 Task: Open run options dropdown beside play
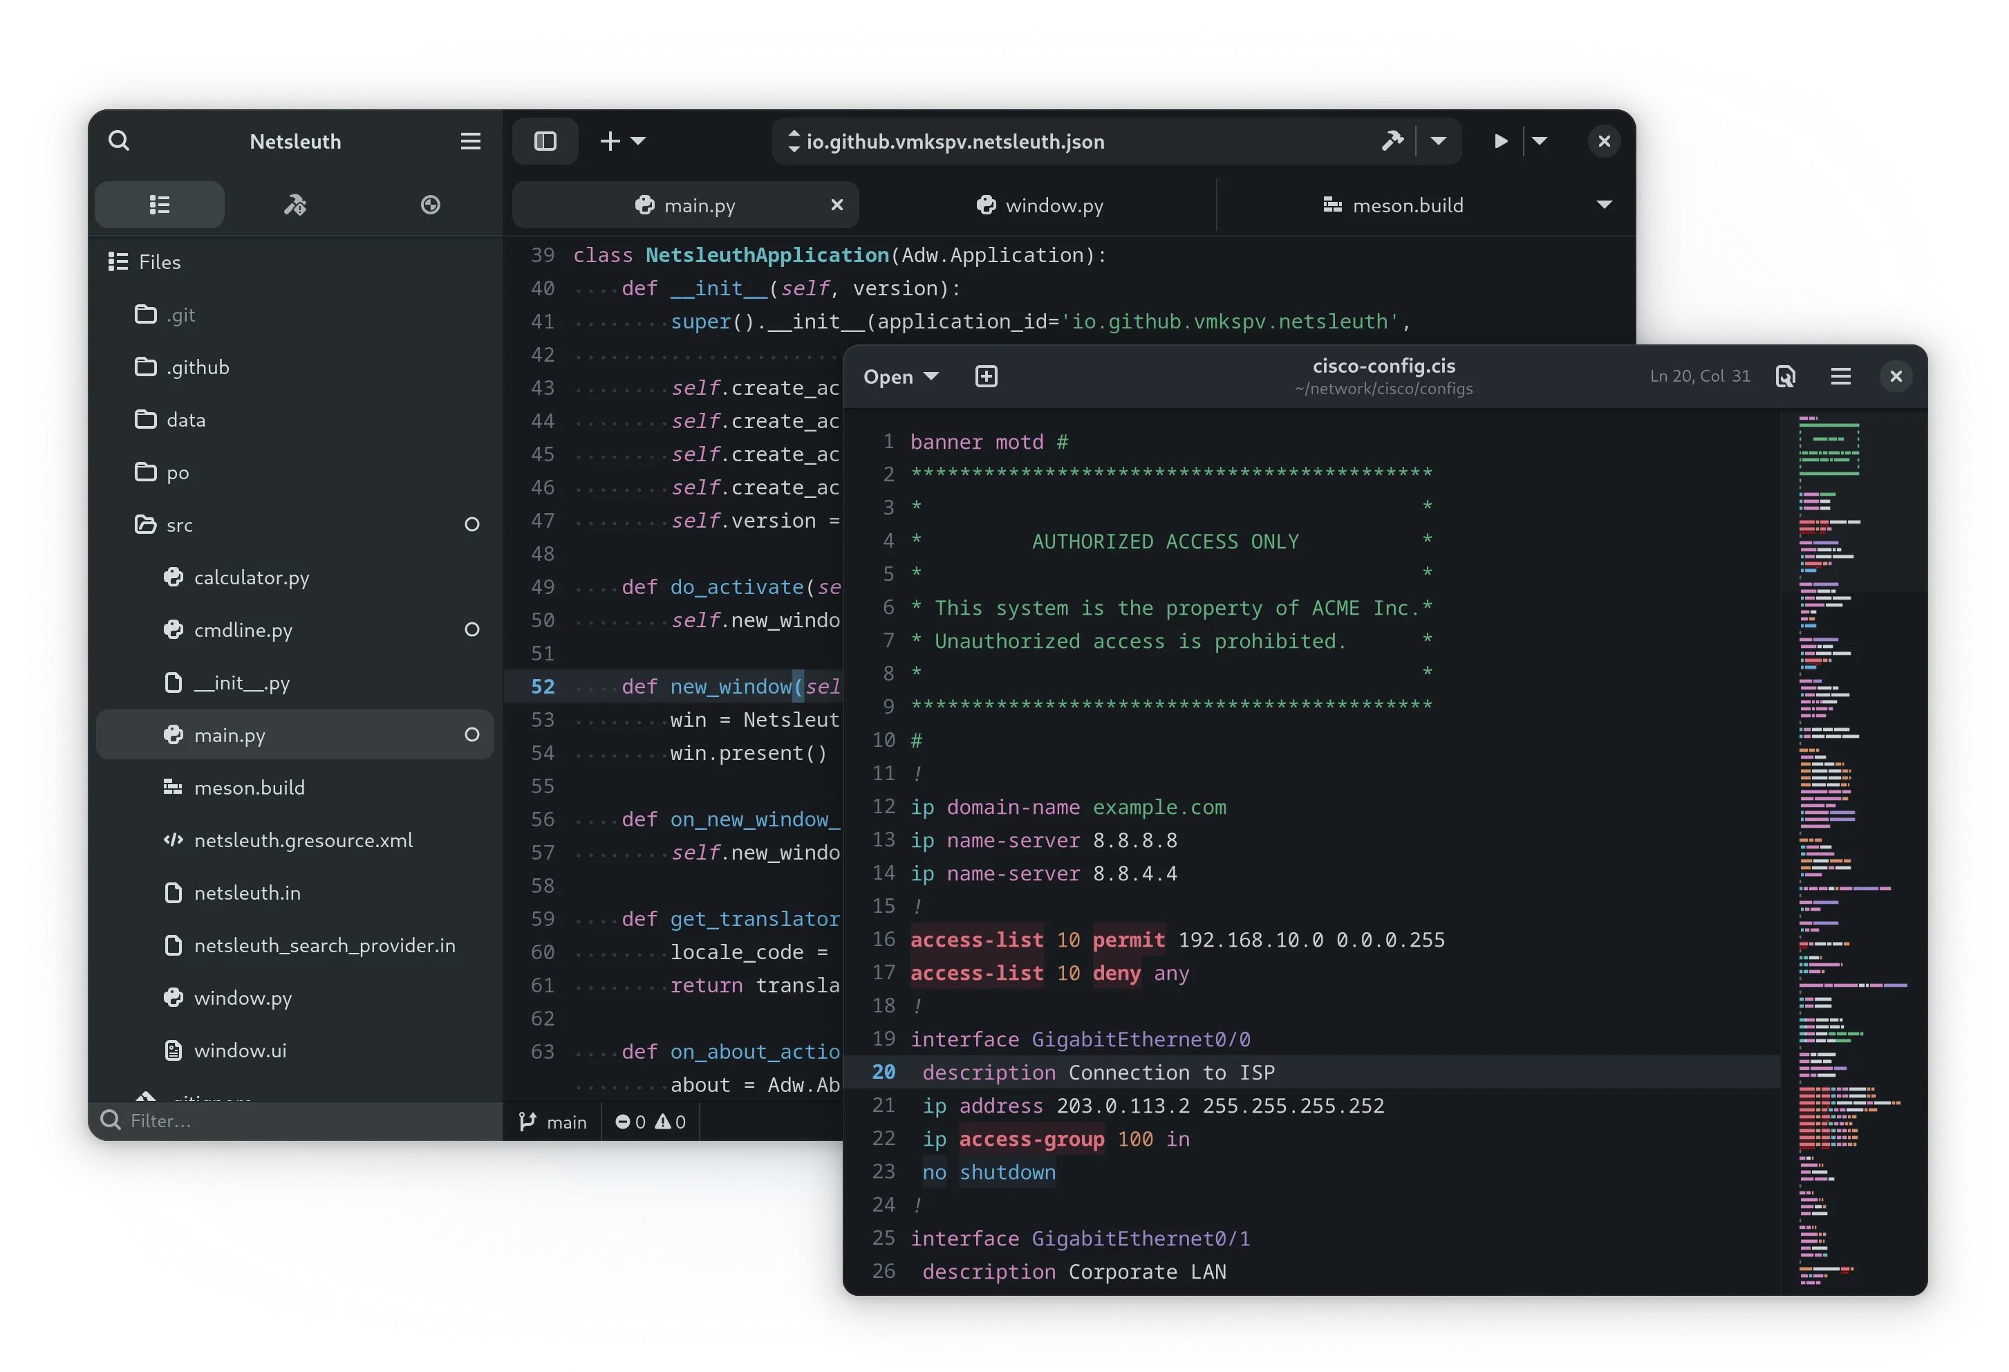(x=1540, y=141)
